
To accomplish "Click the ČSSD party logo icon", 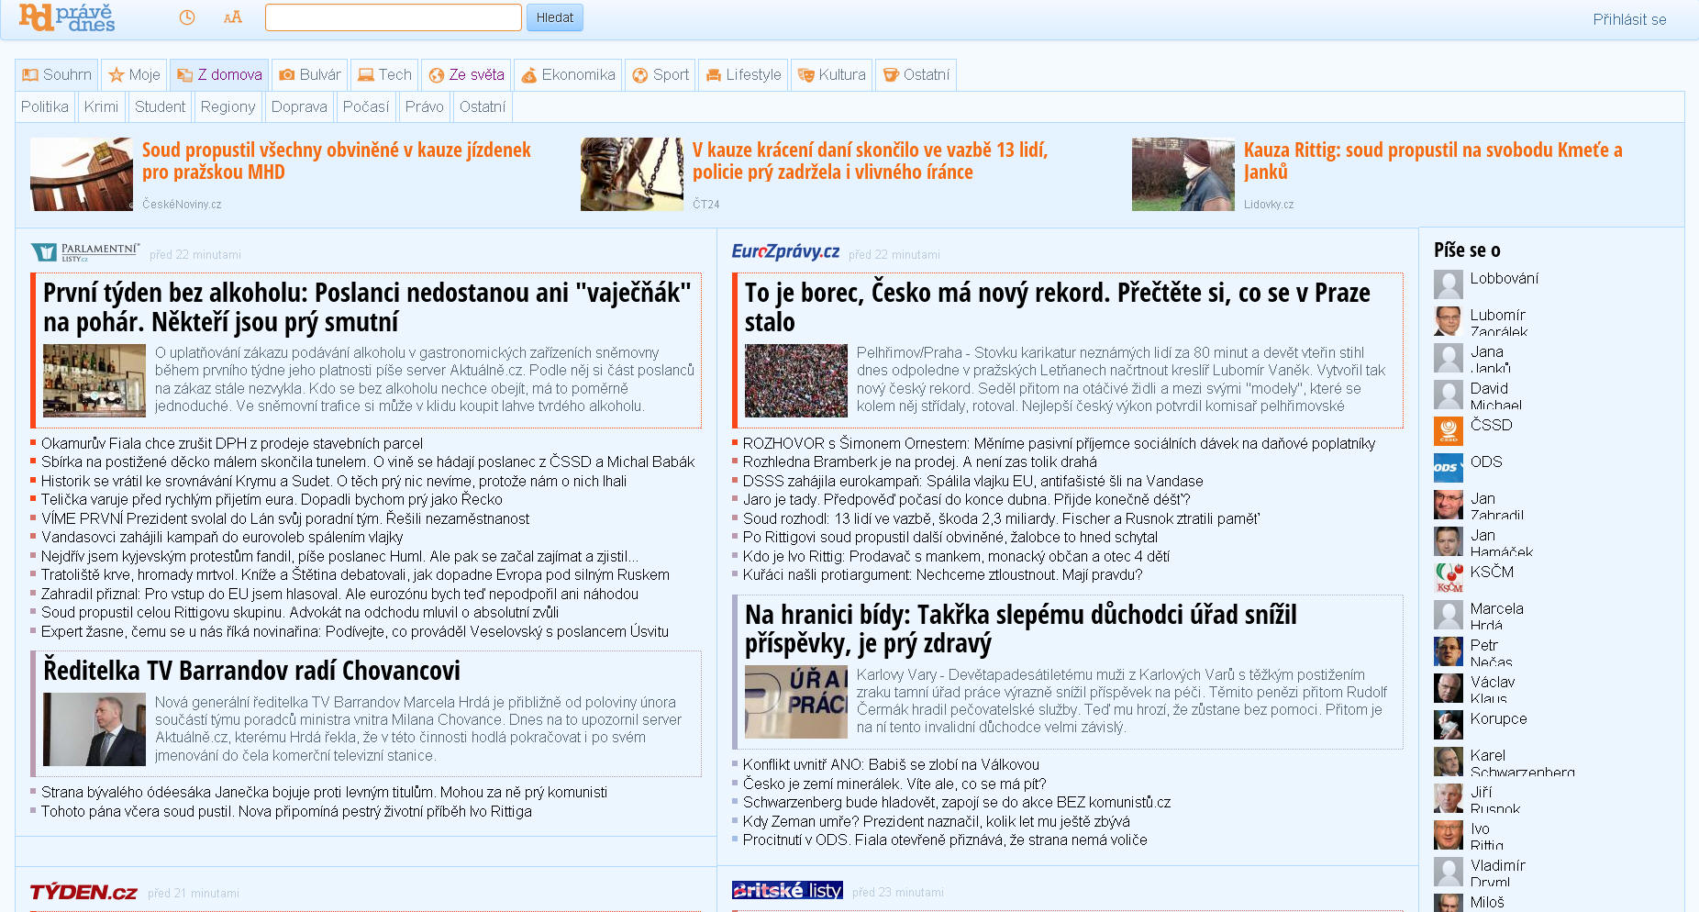I will (1448, 430).
